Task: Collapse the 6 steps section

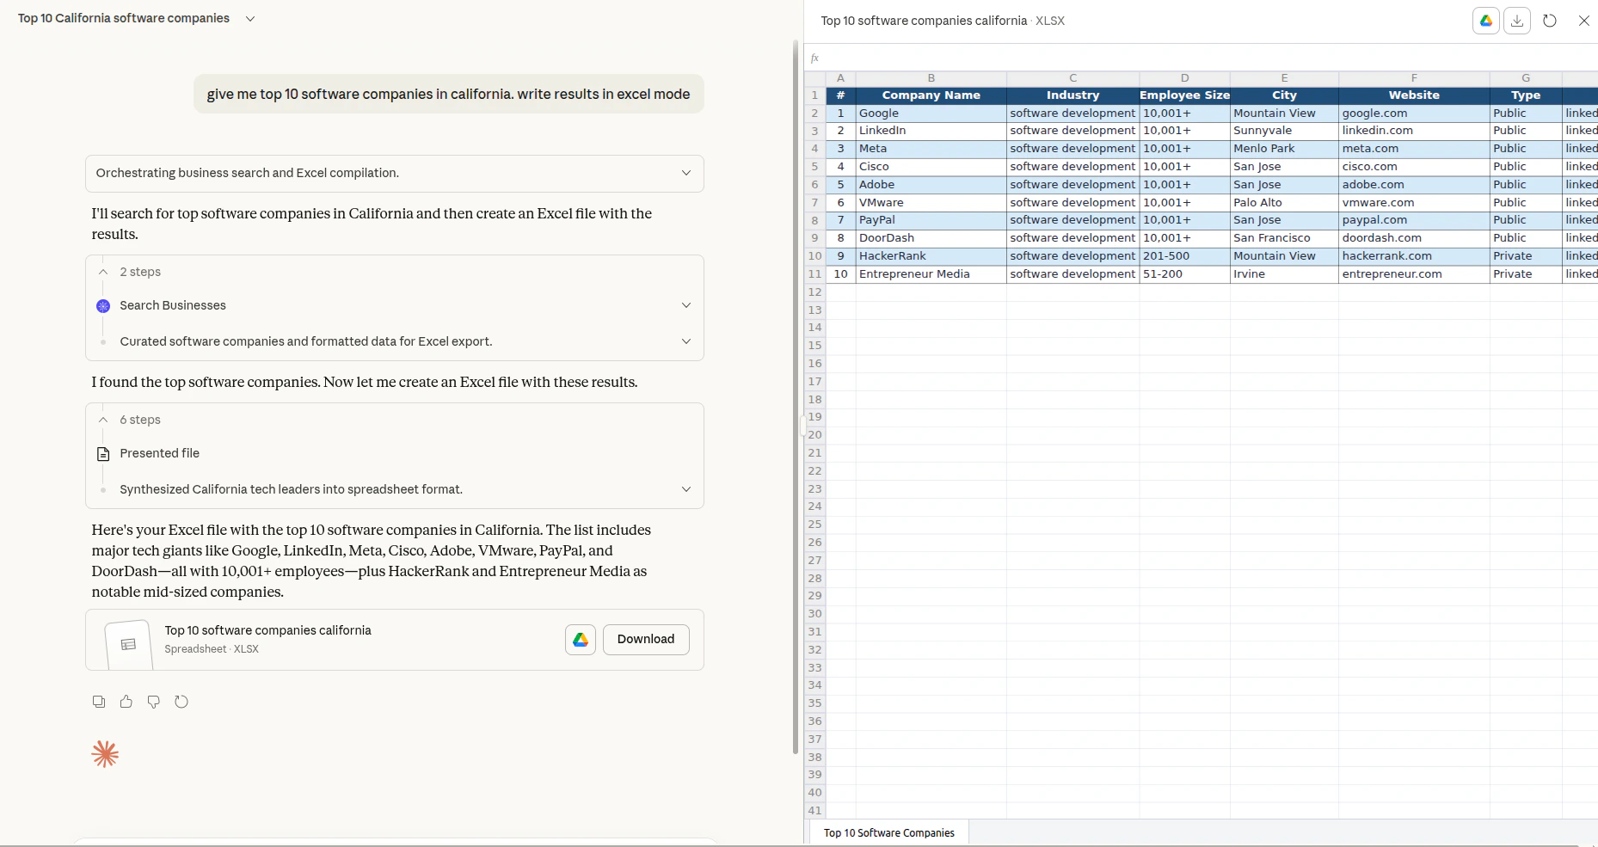Action: point(103,420)
